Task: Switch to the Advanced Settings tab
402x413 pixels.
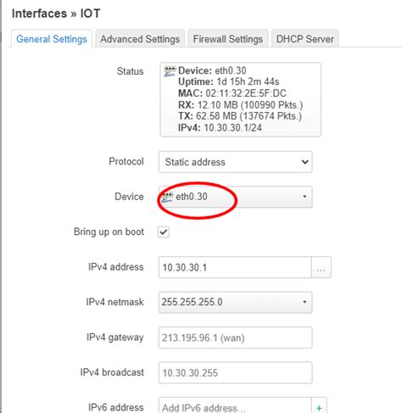Action: pos(140,39)
